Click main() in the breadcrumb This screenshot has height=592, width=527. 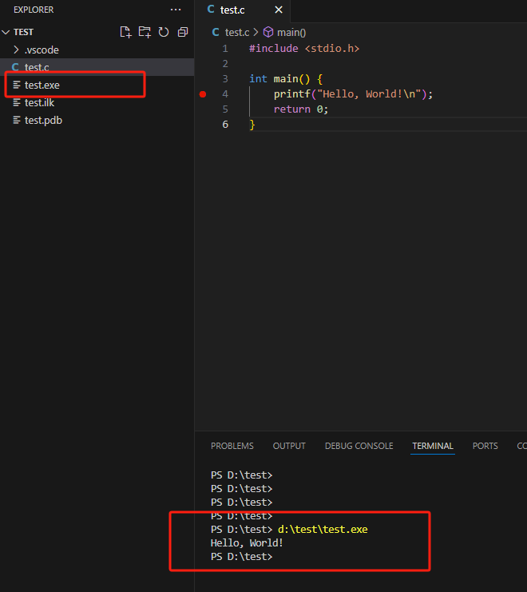(291, 33)
